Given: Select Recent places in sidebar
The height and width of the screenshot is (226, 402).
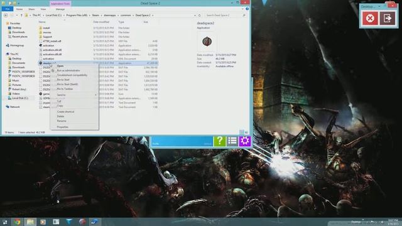Looking at the screenshot, I should coord(19,36).
